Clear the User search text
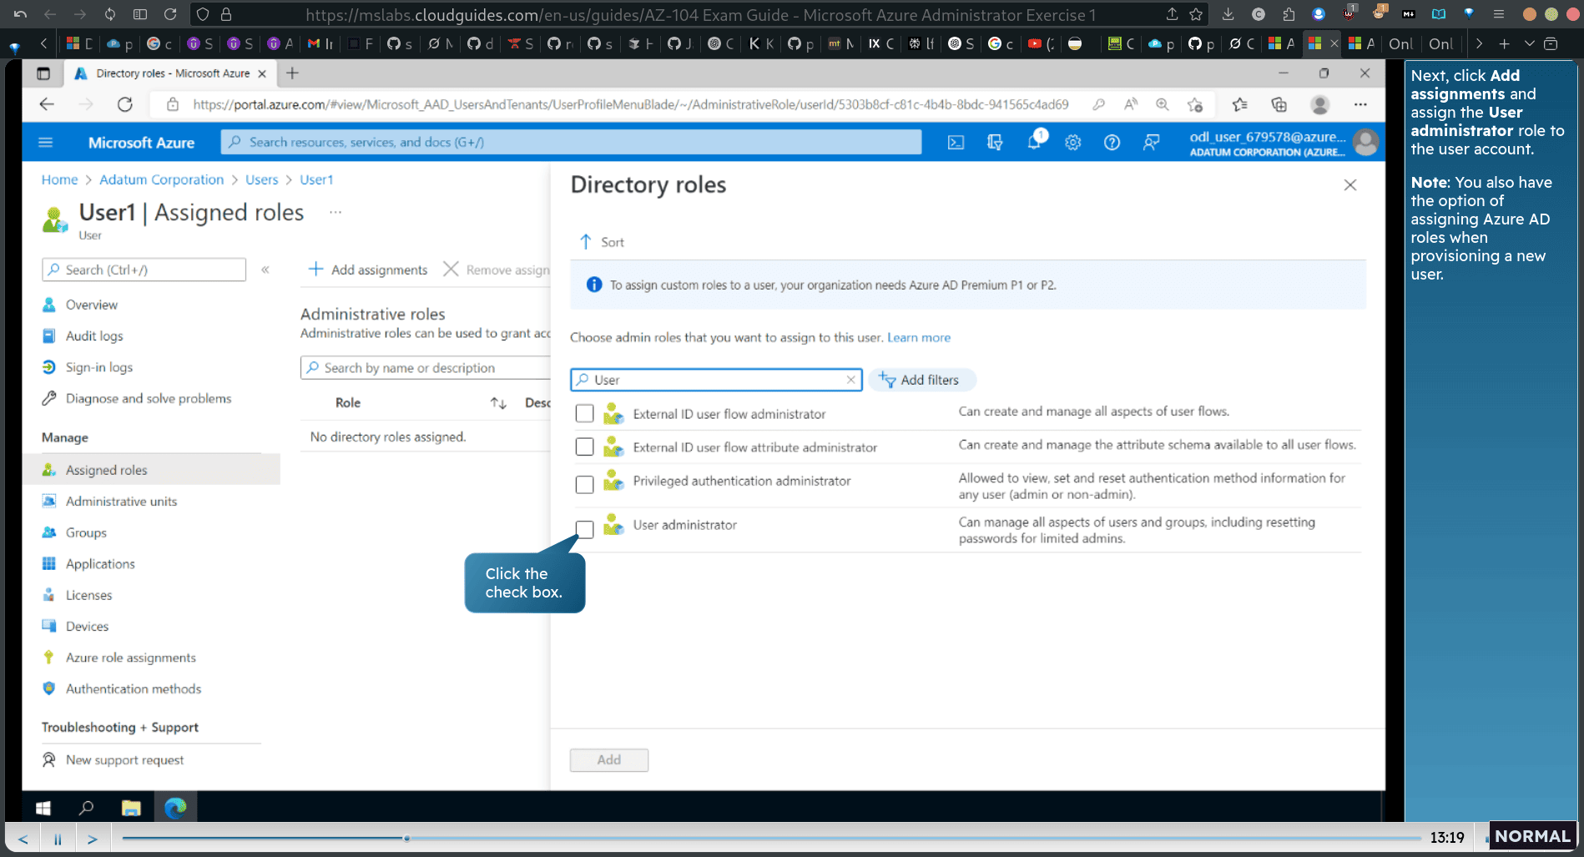The width and height of the screenshot is (1584, 857). (x=850, y=380)
